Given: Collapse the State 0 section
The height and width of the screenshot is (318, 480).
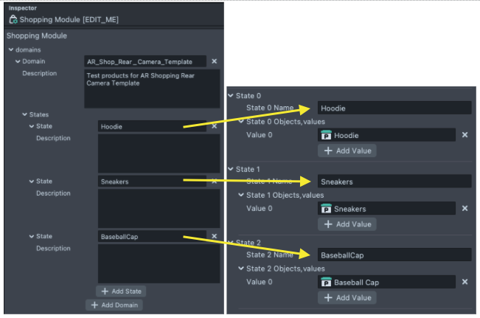Looking at the screenshot, I should [231, 96].
